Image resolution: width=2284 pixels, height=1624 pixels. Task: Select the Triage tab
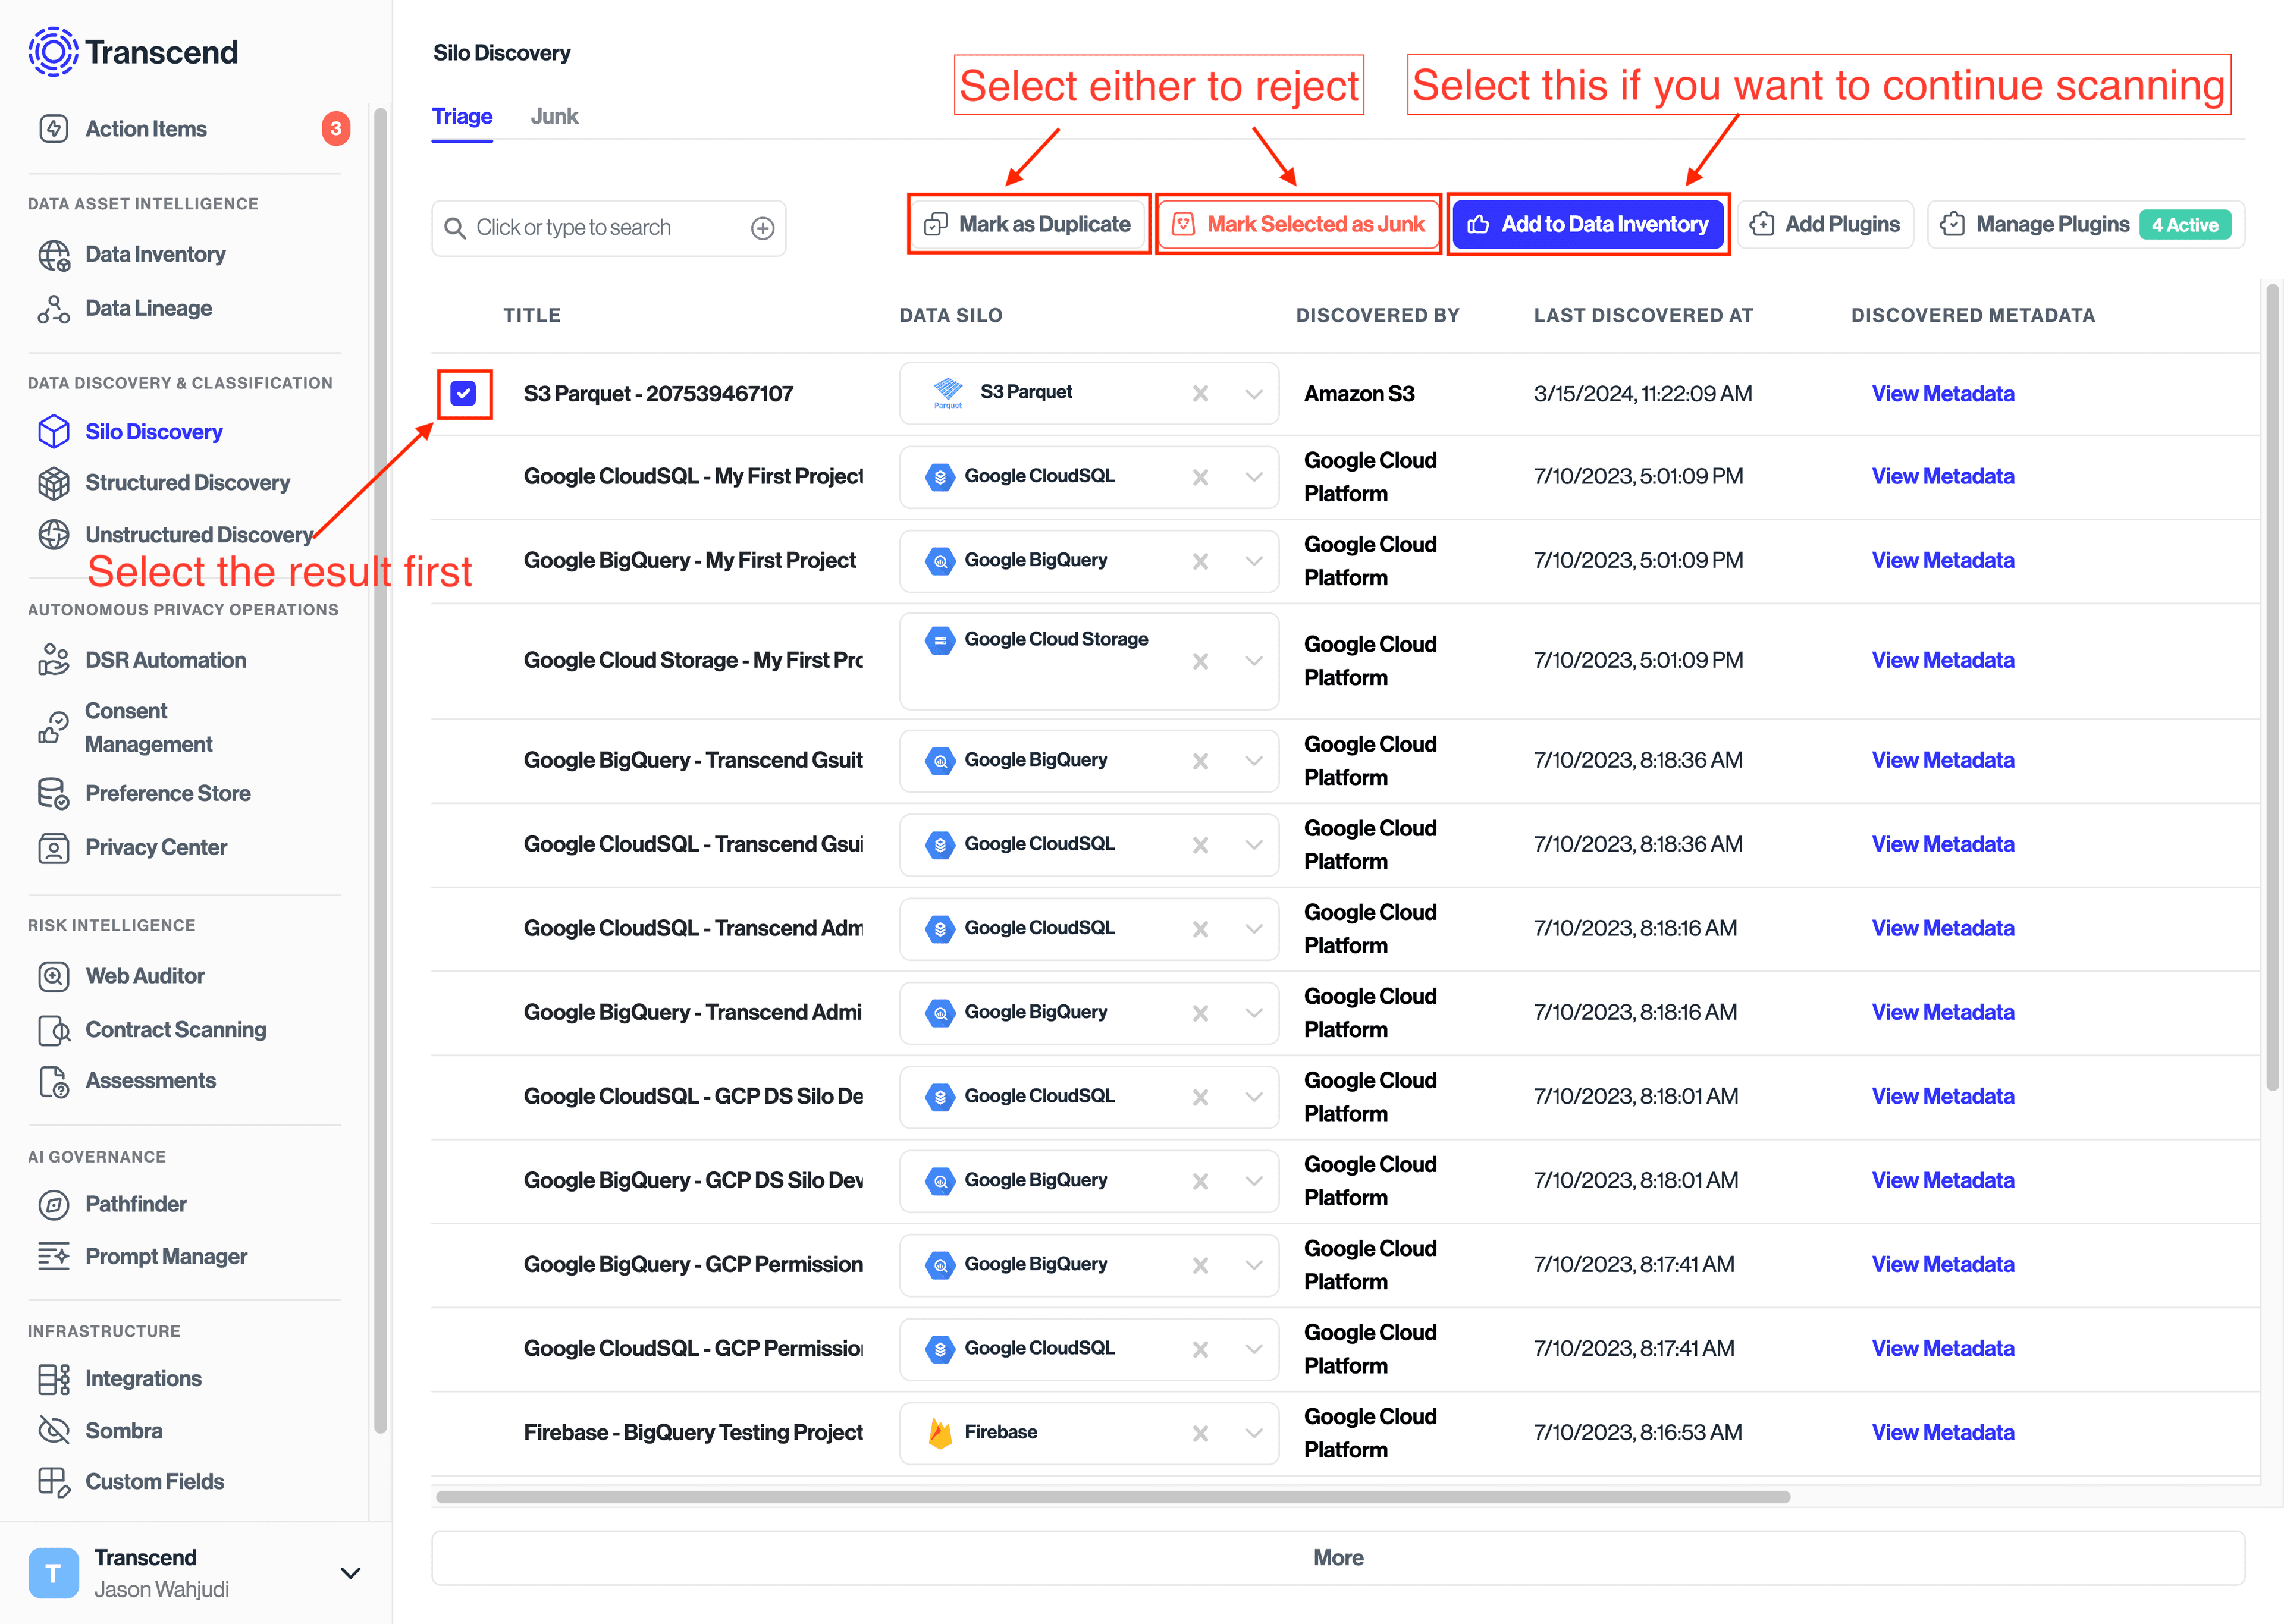pos(462,117)
